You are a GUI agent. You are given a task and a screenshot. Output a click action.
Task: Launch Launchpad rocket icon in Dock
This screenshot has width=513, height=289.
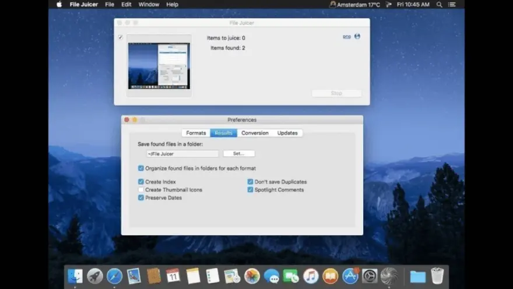(x=95, y=276)
